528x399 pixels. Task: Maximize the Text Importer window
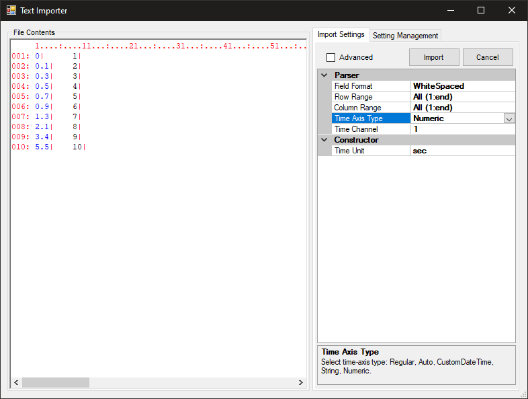point(480,10)
